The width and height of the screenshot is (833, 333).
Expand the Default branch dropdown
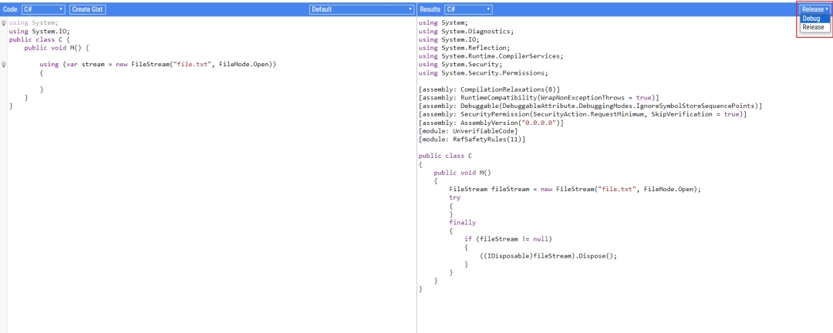pyautogui.click(x=362, y=9)
